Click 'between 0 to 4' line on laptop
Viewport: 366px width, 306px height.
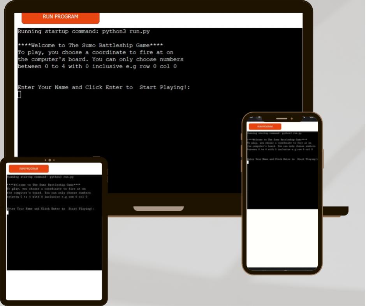[97, 66]
